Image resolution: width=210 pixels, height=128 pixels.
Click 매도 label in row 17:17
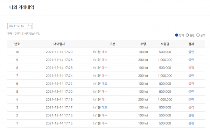tap(104, 107)
